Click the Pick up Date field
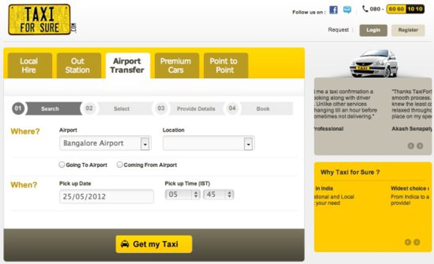 pos(106,196)
